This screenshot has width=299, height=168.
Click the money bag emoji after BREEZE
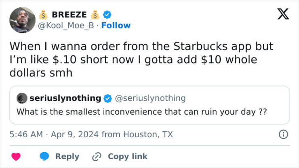(x=95, y=15)
